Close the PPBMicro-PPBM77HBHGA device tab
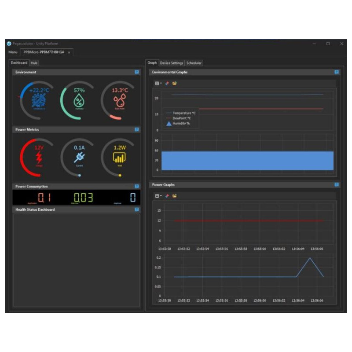This screenshot has width=352, height=352. [69, 52]
